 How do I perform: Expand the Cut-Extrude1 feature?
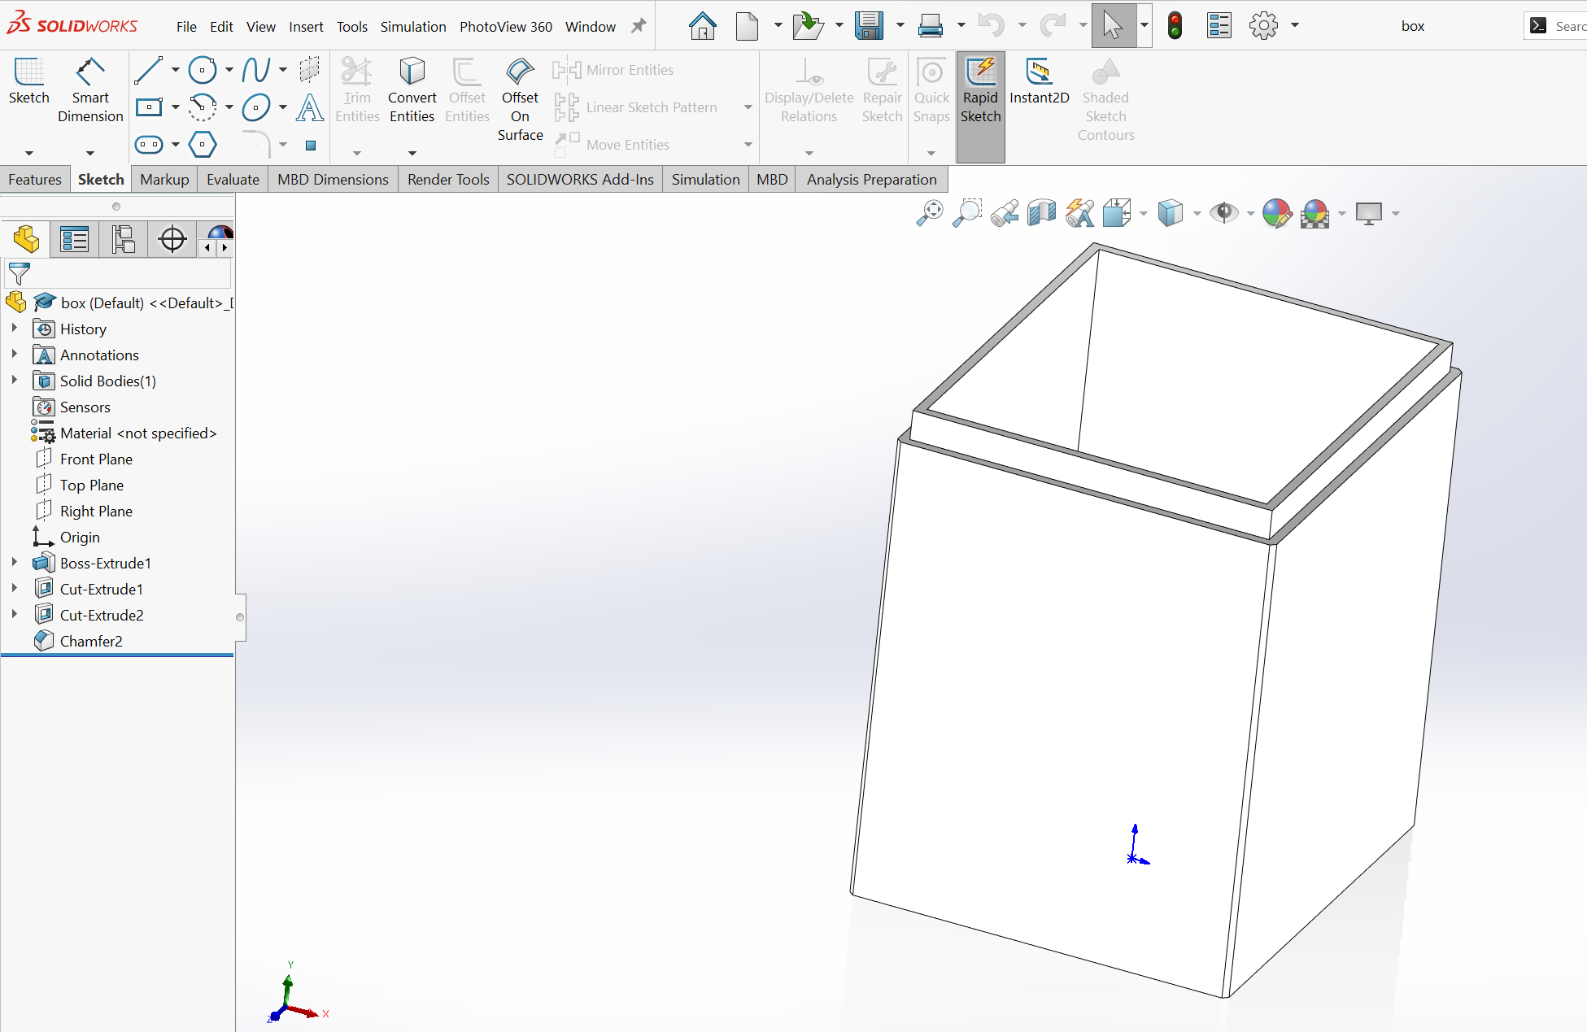[14, 589]
